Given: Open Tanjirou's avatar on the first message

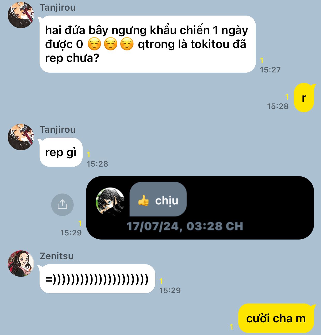Looking at the screenshot, I should [x=21, y=15].
